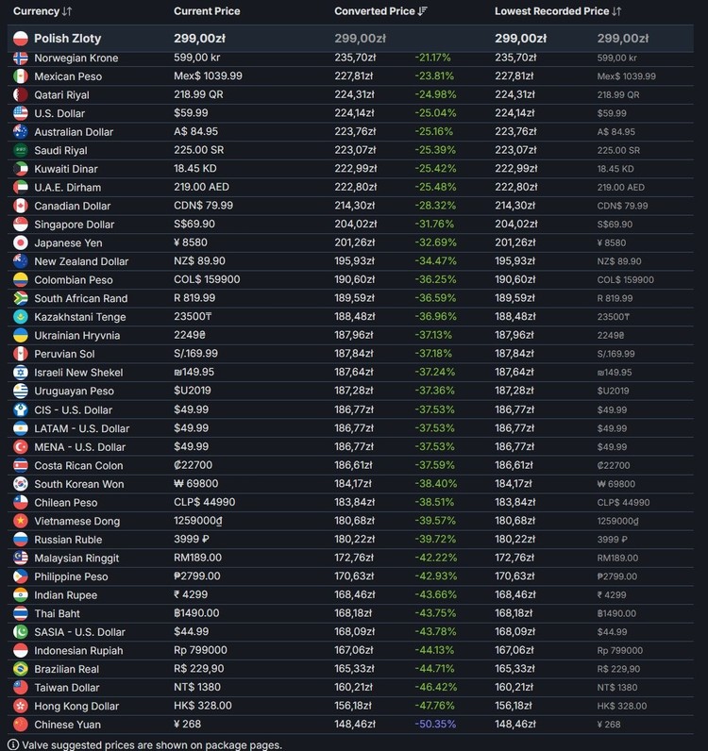Click the CDN$ 79.99 current price cell
The width and height of the screenshot is (708, 751).
pos(203,206)
